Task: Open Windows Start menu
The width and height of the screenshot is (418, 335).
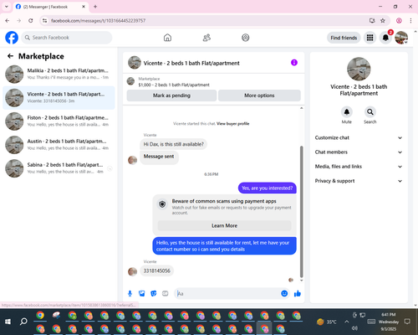Action: click(x=8, y=322)
